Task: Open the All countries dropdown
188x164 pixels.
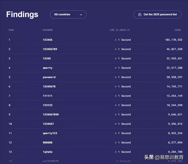Action: tap(68, 14)
